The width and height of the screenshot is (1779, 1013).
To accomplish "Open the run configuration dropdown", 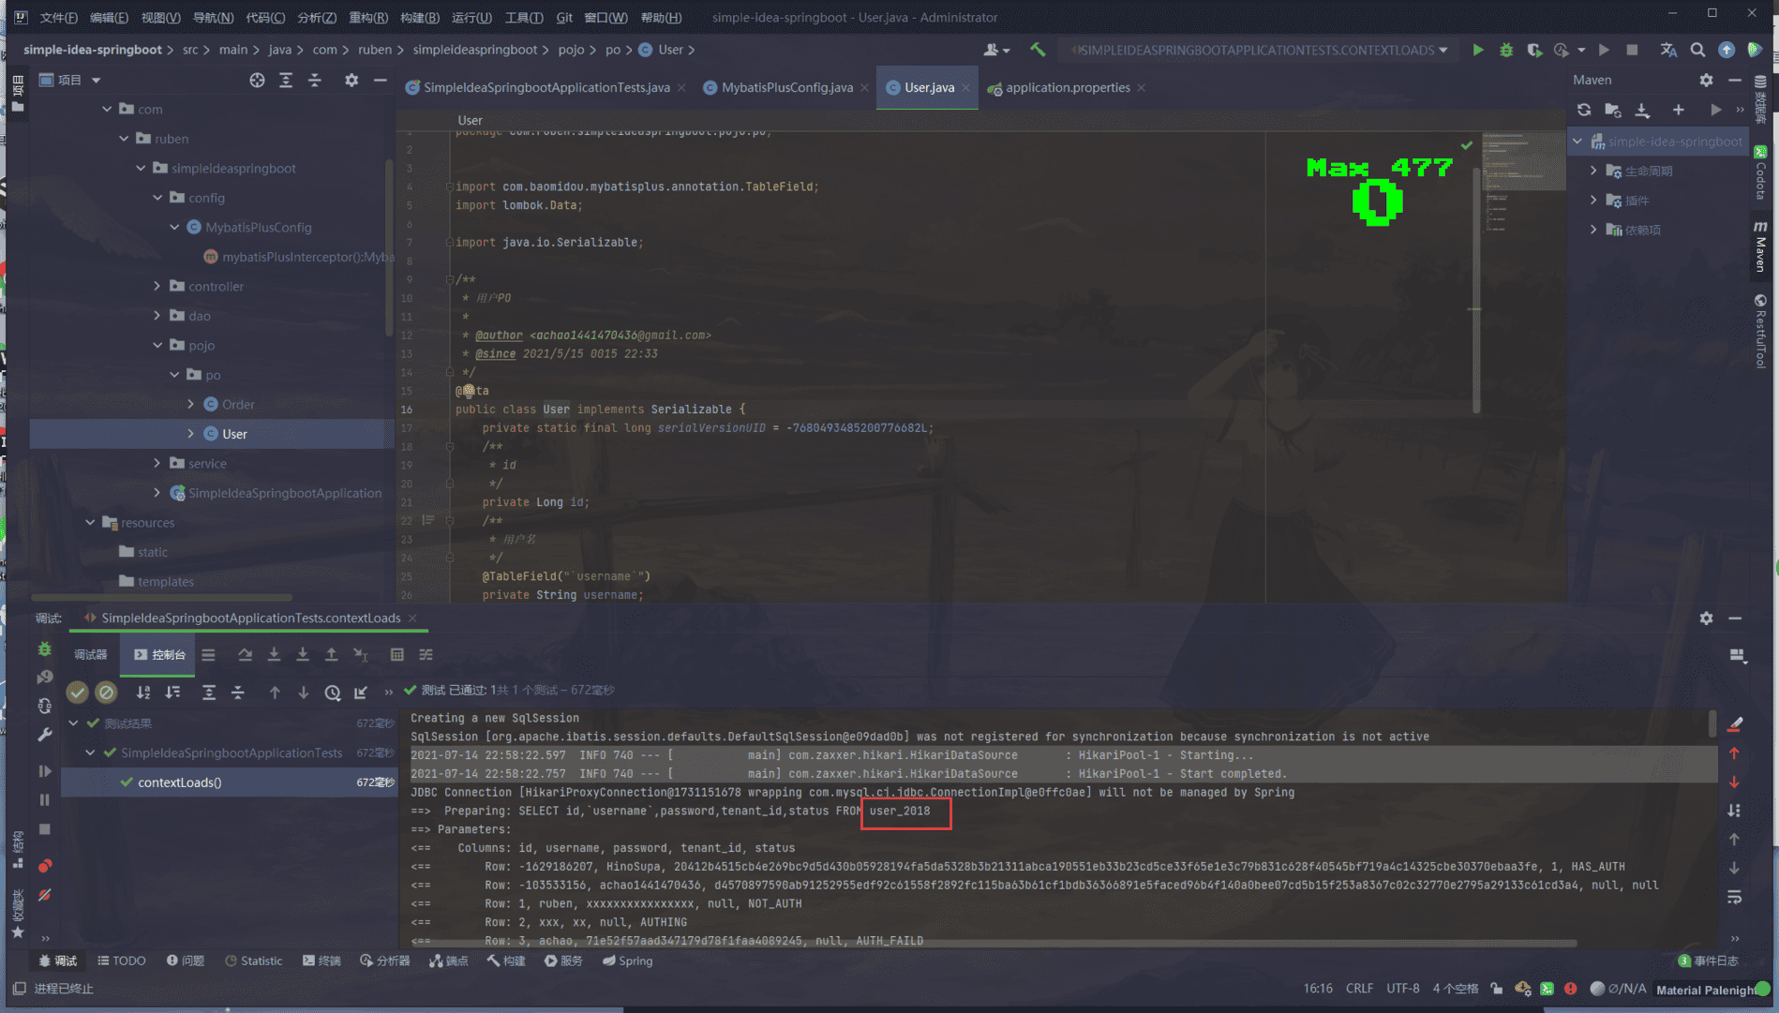I will [1261, 50].
